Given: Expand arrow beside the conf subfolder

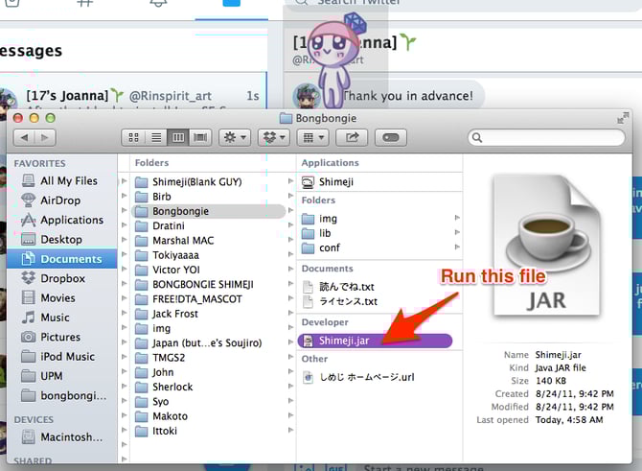Looking at the screenshot, I should 457,247.
